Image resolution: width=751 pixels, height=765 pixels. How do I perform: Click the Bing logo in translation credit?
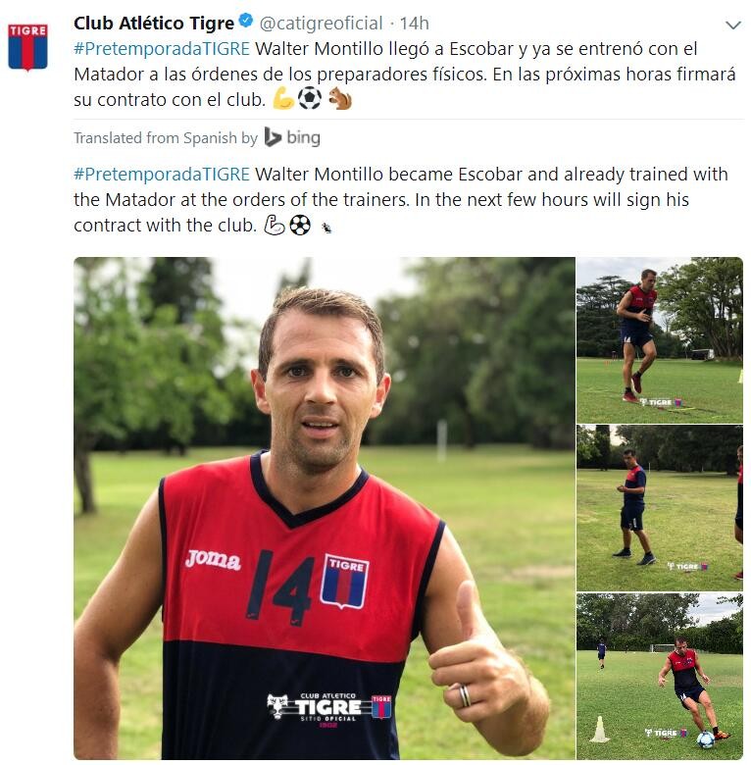(x=292, y=137)
